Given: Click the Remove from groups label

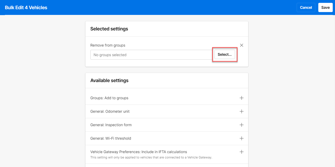Looking at the screenshot, I should pyautogui.click(x=108, y=45).
